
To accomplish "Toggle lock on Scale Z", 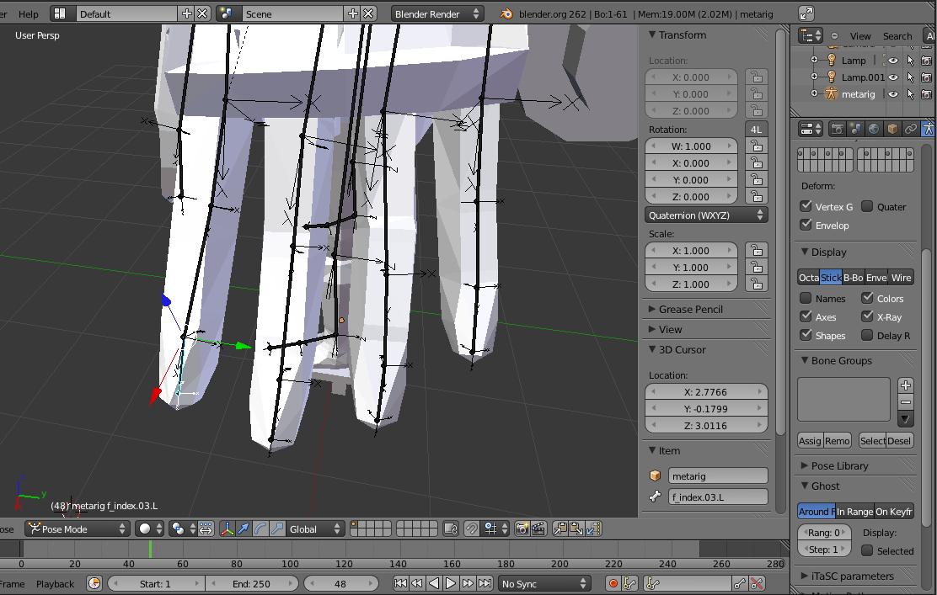I will tap(757, 284).
